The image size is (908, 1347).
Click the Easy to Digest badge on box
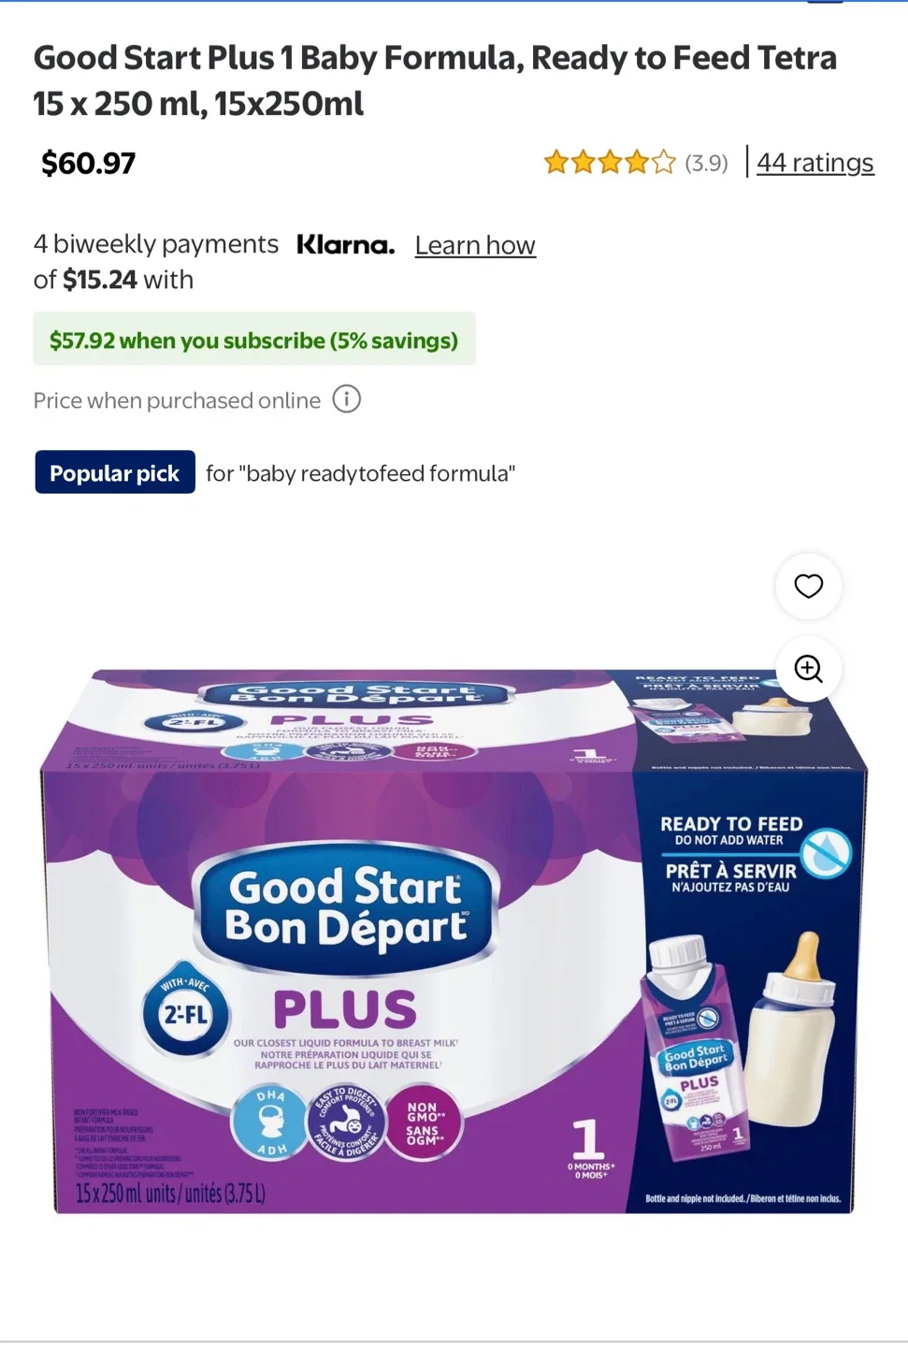point(346,1122)
